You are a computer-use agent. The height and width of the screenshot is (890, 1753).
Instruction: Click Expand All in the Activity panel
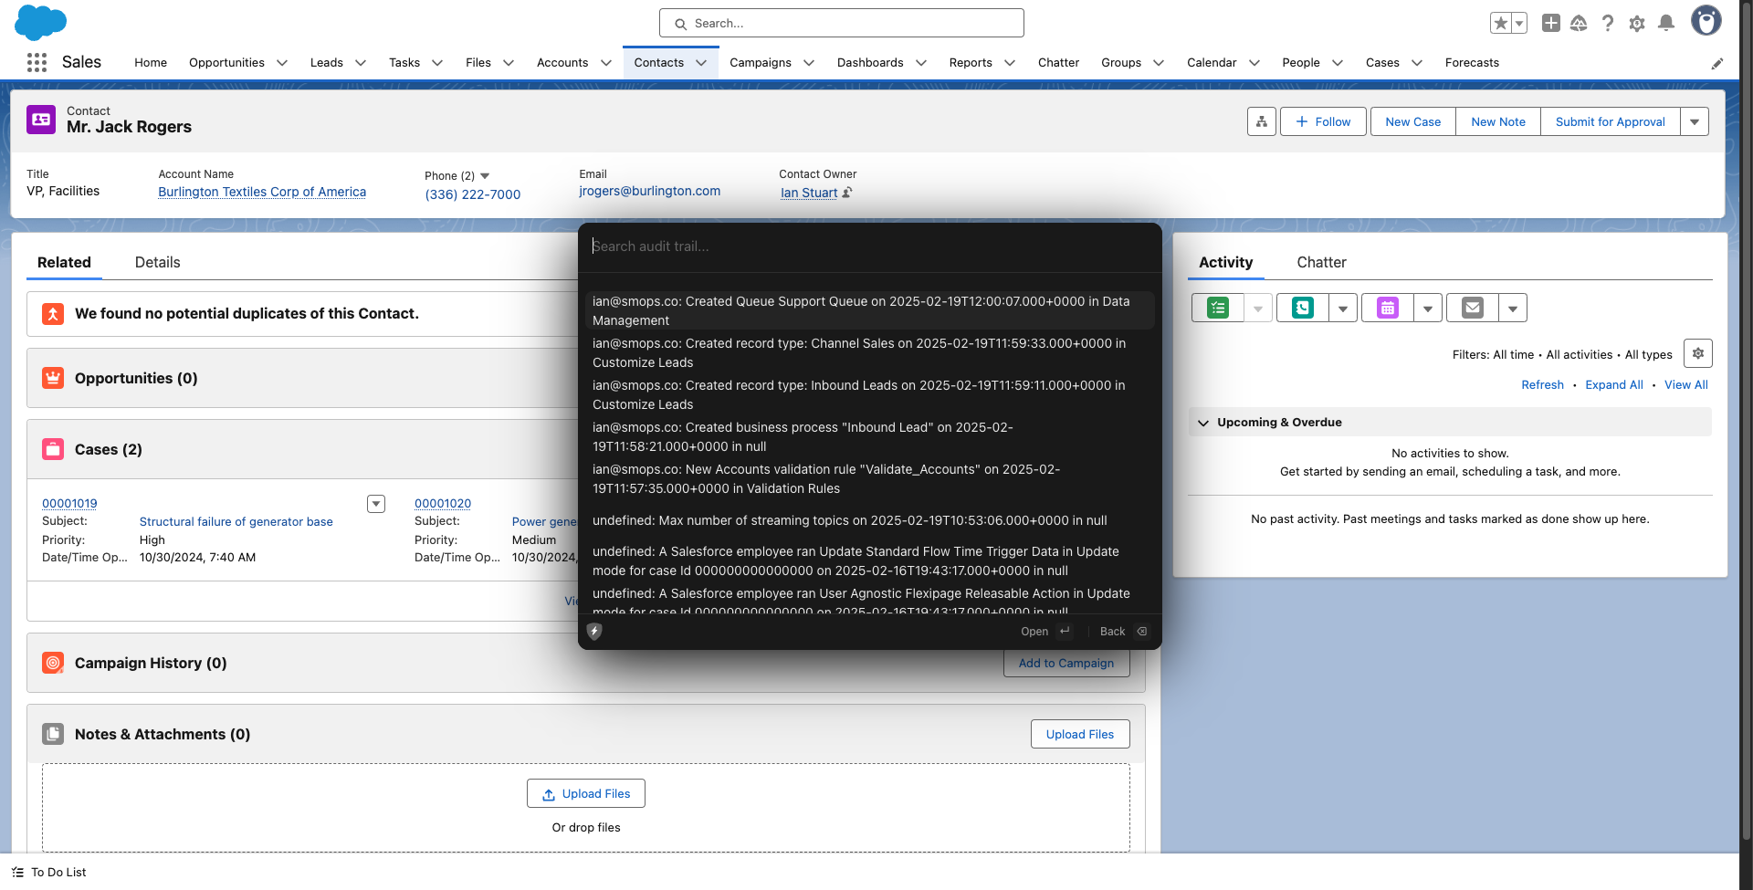click(1614, 384)
